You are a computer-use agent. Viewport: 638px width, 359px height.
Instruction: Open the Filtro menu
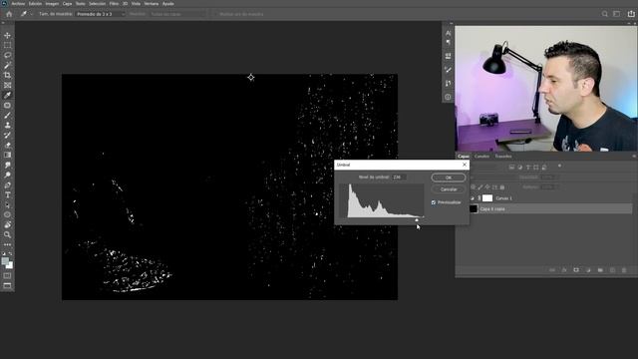point(114,4)
